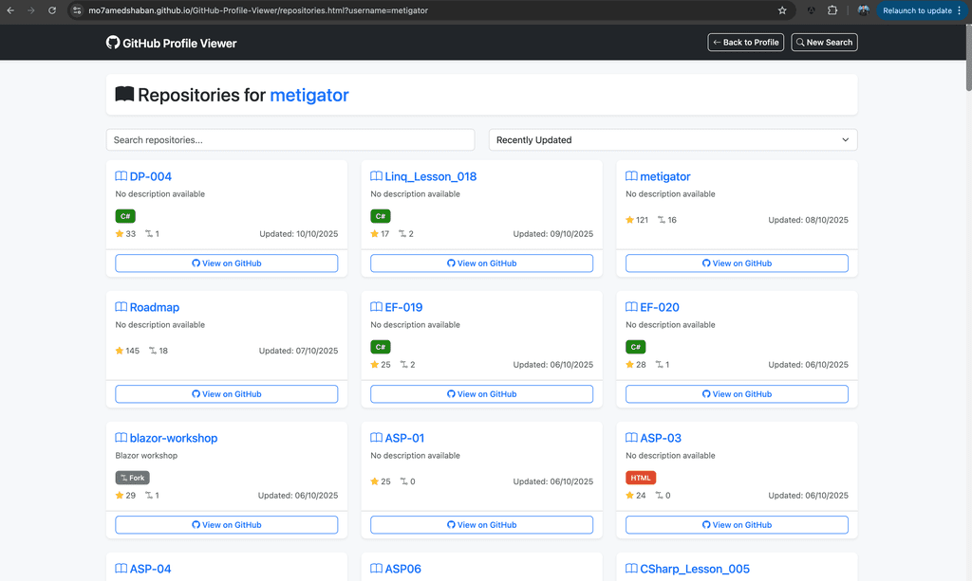Focus the Search repositories field

coord(290,140)
